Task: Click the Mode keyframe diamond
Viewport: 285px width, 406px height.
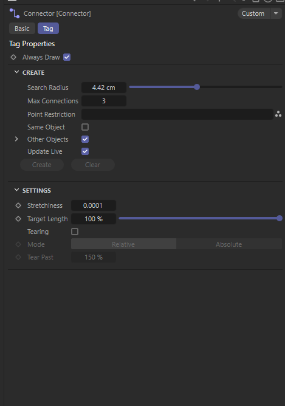Action: click(18, 244)
